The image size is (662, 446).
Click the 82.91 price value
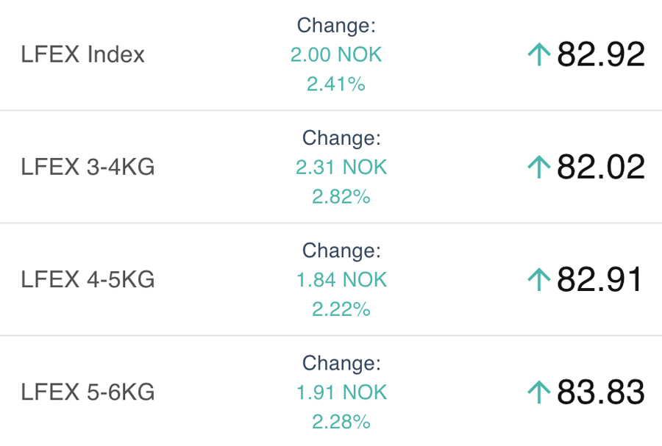coord(599,280)
